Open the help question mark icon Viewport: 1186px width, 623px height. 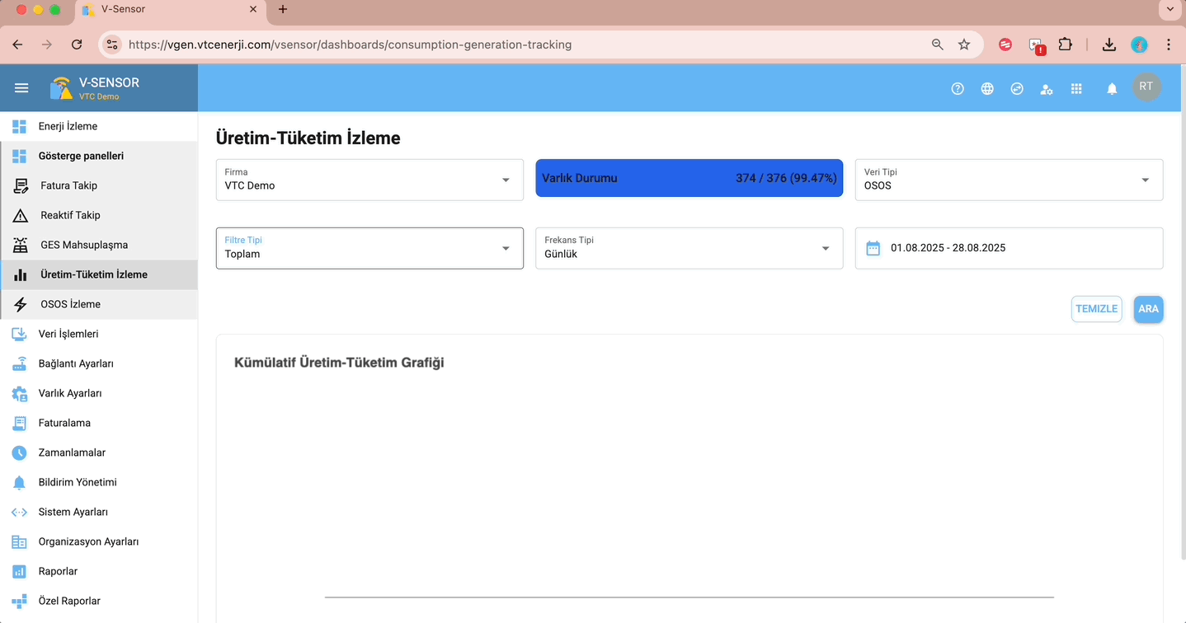tap(958, 89)
